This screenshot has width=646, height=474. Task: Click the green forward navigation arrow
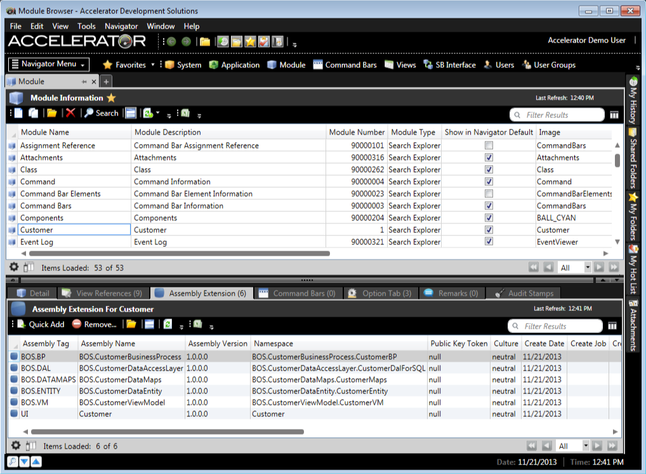pyautogui.click(x=186, y=42)
